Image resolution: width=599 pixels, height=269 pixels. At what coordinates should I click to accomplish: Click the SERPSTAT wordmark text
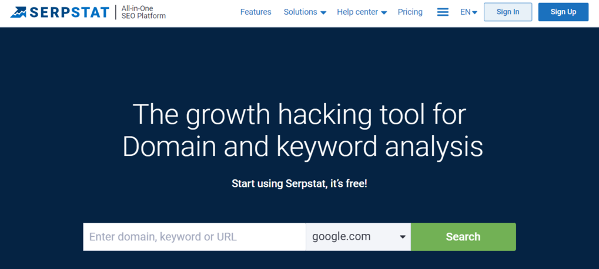pos(69,12)
